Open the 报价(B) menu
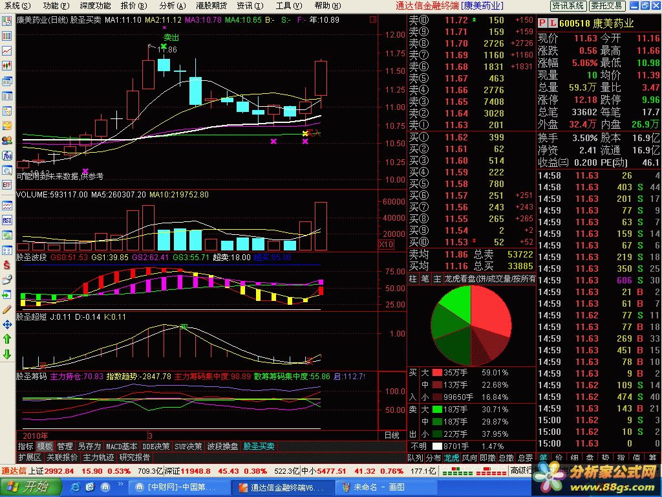The height and width of the screenshot is (497, 662). point(134,5)
